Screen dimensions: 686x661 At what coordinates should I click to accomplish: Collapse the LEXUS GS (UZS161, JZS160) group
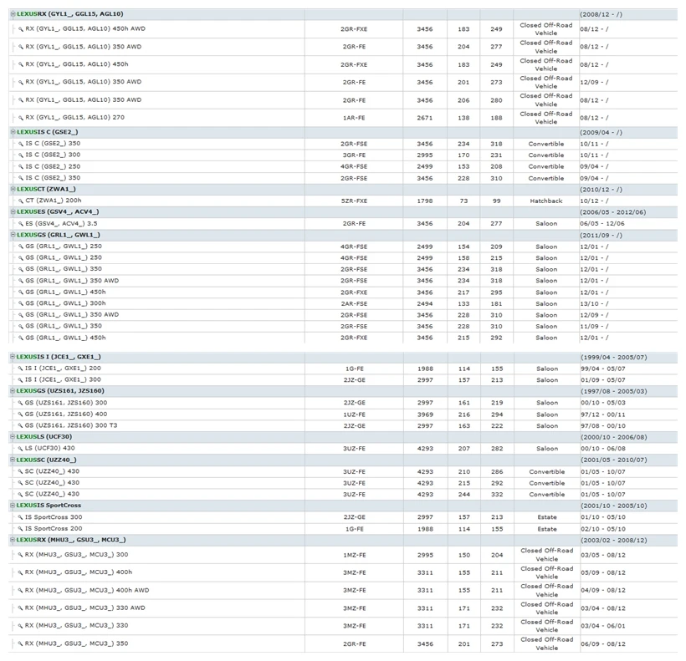click(x=13, y=391)
